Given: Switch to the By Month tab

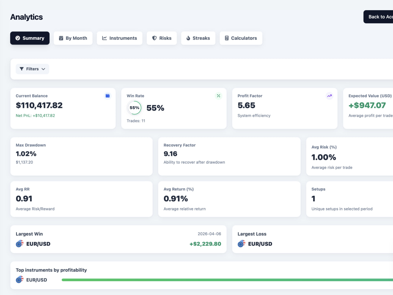Looking at the screenshot, I should [73, 38].
